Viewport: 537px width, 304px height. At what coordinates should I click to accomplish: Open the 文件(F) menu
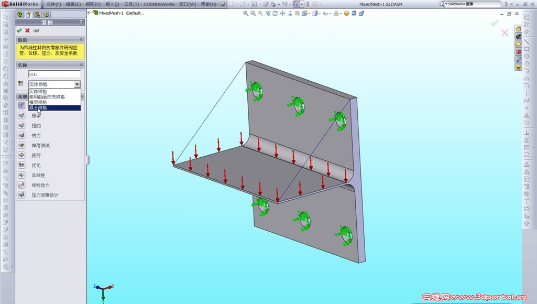(53, 5)
